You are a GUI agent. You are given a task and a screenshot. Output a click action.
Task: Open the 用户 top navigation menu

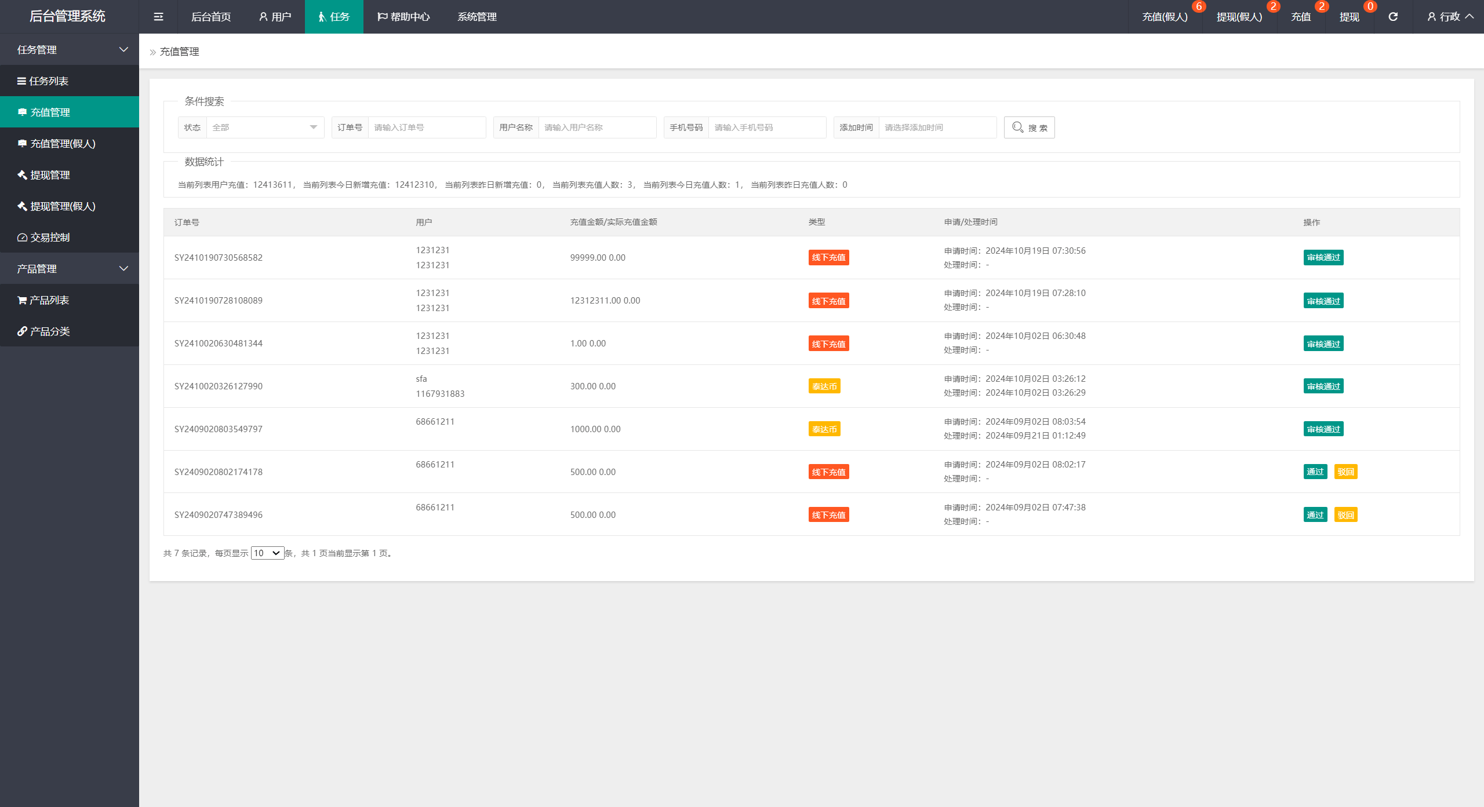(275, 17)
